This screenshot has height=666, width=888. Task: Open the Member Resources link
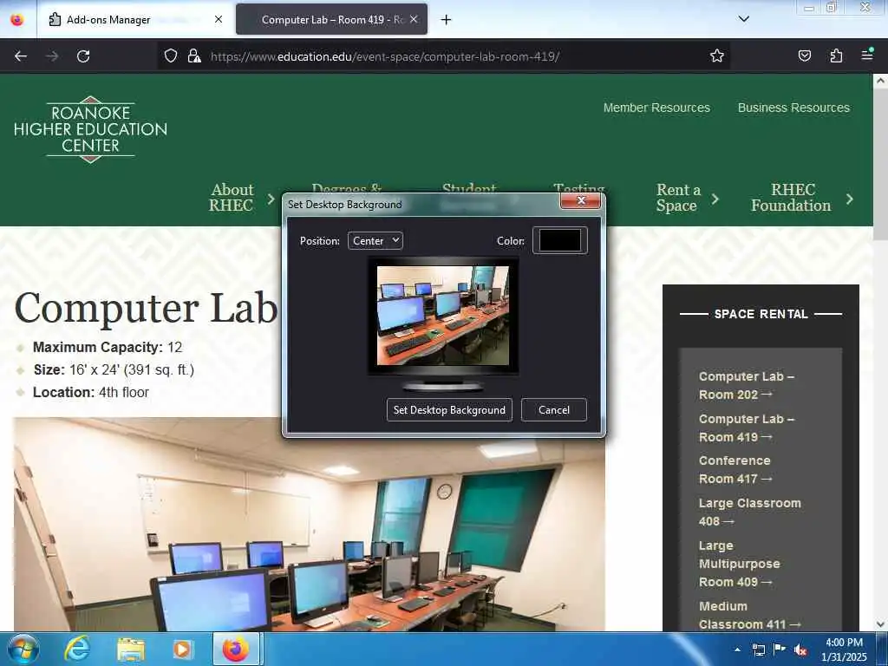tap(656, 108)
